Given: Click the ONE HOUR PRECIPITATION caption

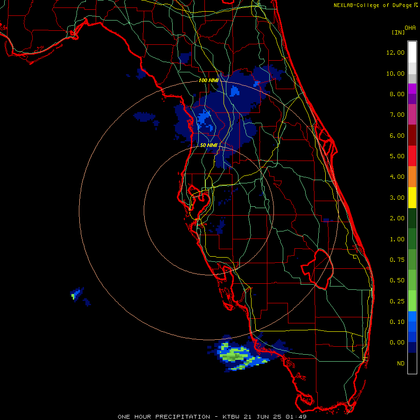Looking at the screenshot, I should pyautogui.click(x=164, y=417).
